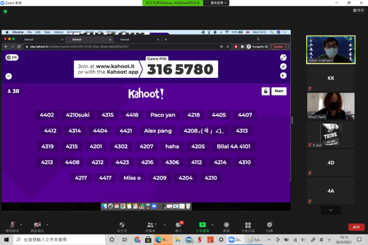368x245 pixels.
Task: Click Chrome Update button
Action: click(279, 47)
